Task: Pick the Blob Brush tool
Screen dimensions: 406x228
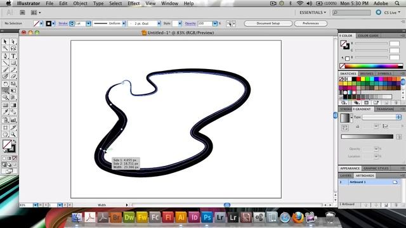Action: coord(5,76)
